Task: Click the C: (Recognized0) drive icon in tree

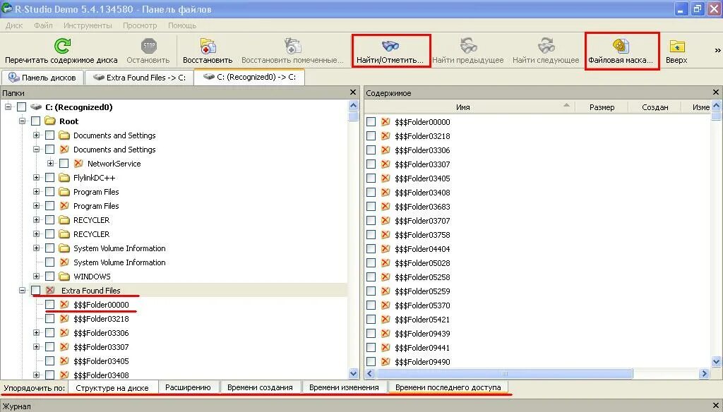Action: tap(36, 107)
